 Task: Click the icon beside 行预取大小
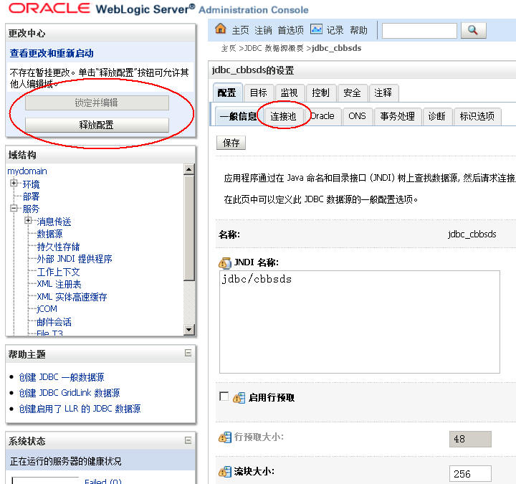(x=225, y=437)
